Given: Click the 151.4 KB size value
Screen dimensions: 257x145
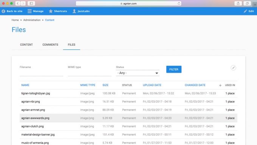Looking at the screenshot, I should pos(108,134).
